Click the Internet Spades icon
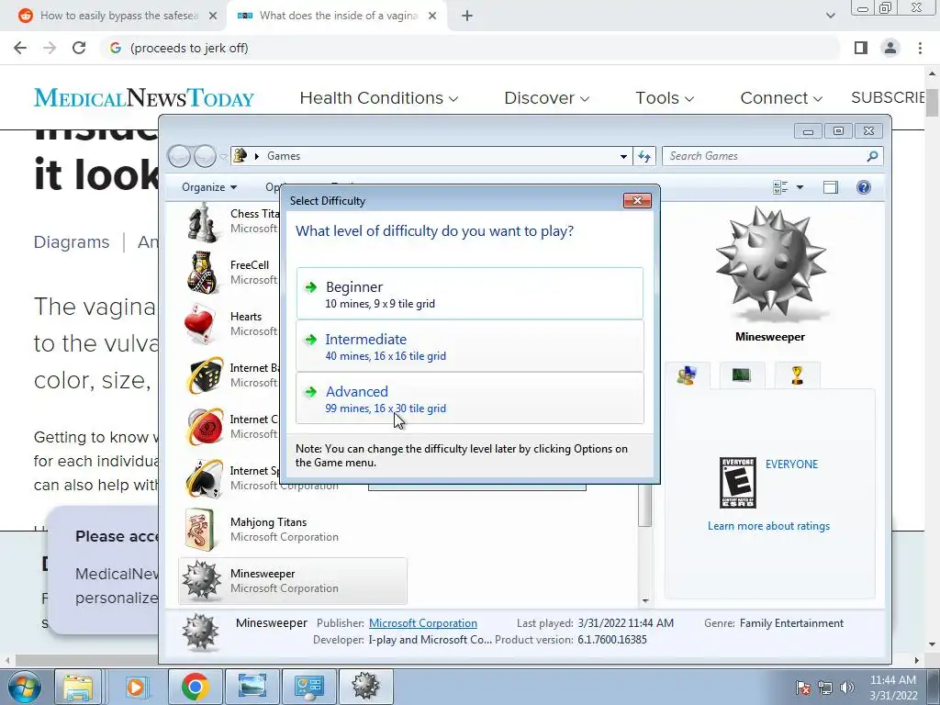Screen dimensions: 940x705 (204, 479)
